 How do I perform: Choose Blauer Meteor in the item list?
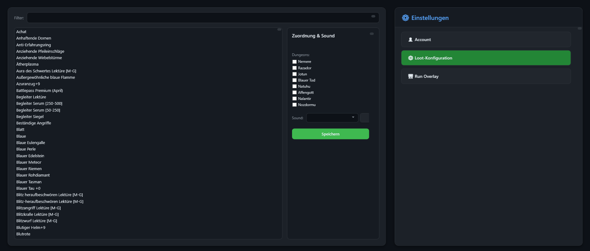tap(29, 162)
